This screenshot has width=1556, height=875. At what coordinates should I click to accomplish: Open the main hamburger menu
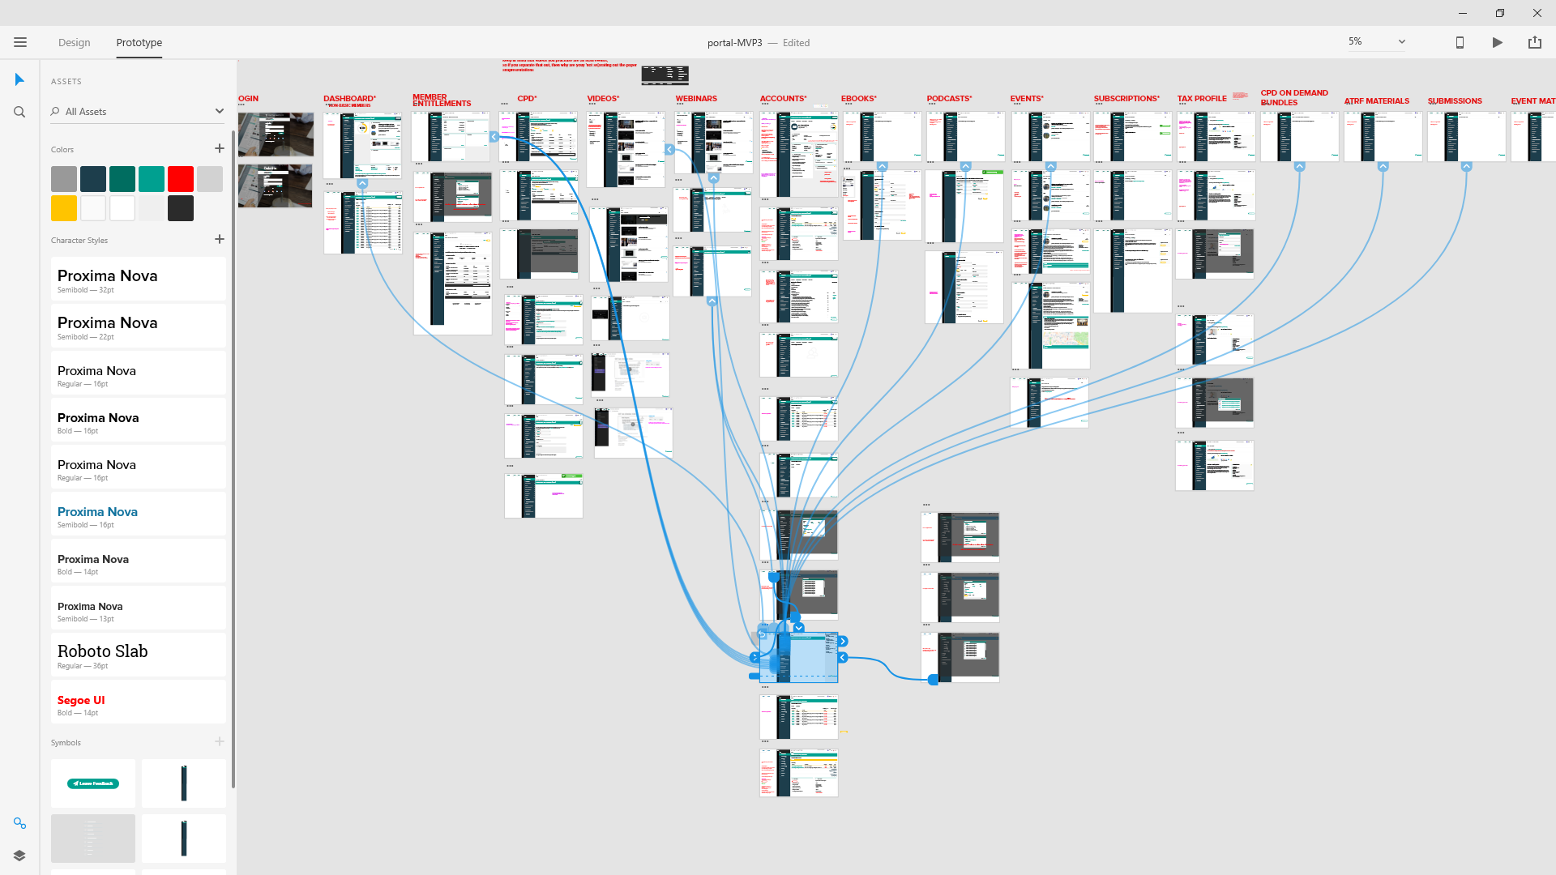pos(20,42)
